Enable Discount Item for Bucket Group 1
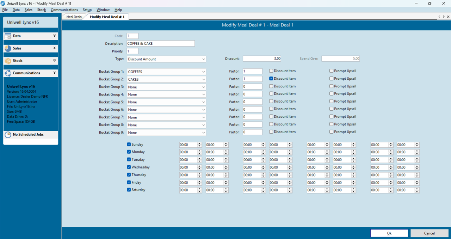 271,71
